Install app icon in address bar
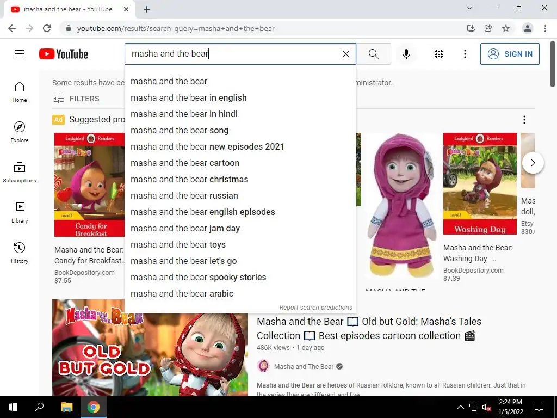 pyautogui.click(x=471, y=28)
